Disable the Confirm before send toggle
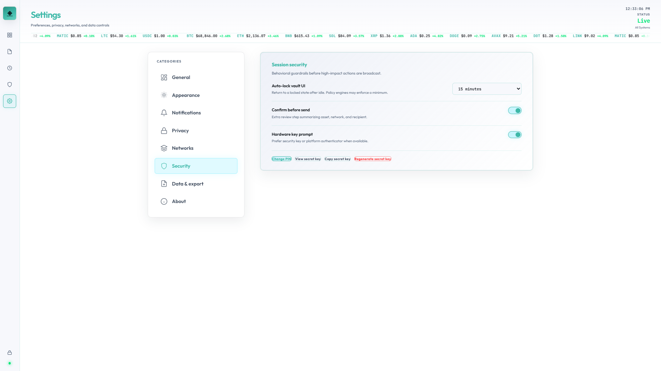Image resolution: width=661 pixels, height=371 pixels. click(515, 110)
